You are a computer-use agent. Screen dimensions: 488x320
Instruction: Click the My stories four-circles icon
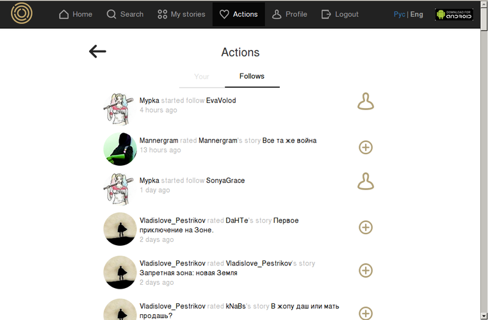[x=162, y=14]
